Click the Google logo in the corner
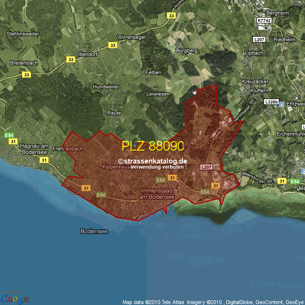 14,298
